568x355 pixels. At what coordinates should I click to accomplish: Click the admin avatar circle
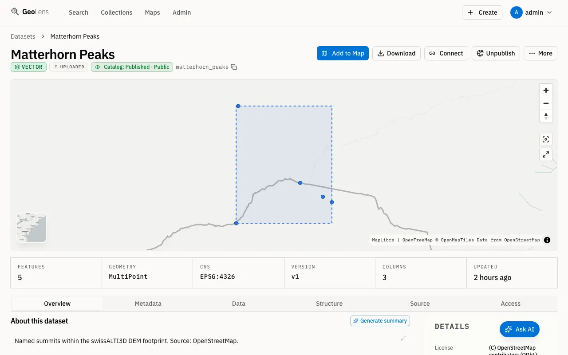pos(517,12)
